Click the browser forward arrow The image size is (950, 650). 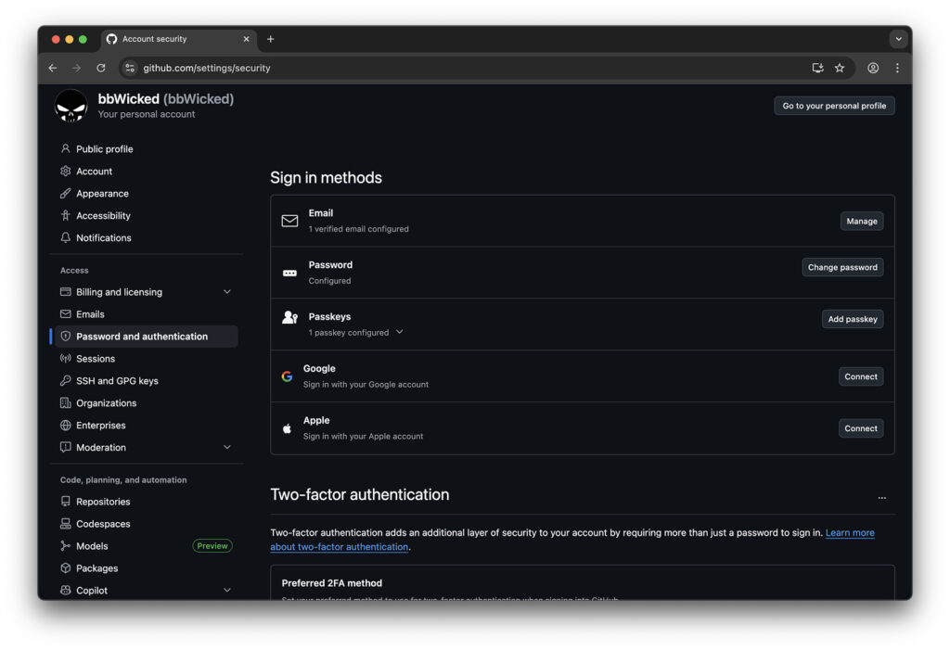coord(76,68)
